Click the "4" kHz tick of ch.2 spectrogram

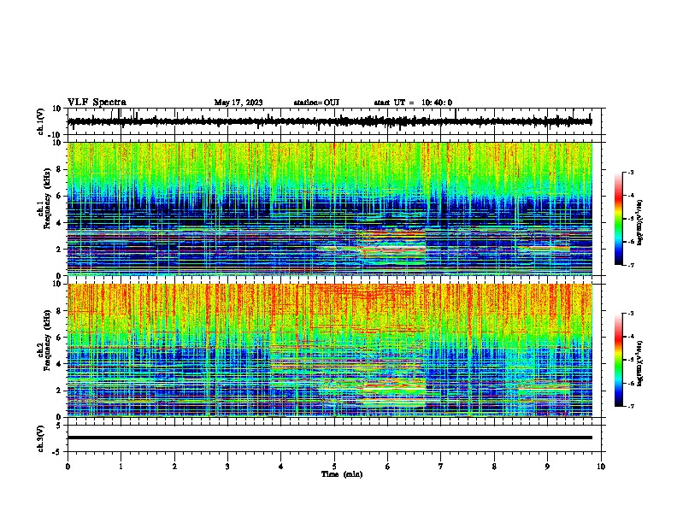[59, 364]
